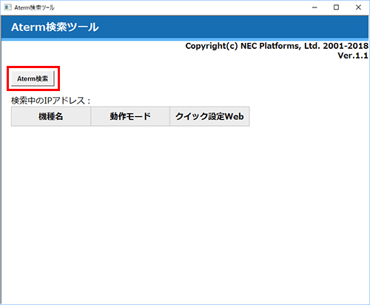Click the Ver.1.1 version text

pos(353,56)
